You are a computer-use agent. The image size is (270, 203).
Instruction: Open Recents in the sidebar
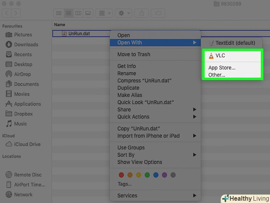19,54
